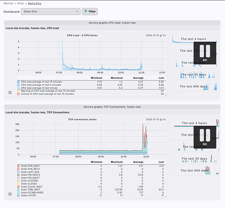Select TCP 'The last 400 days' thumbnail
Screen dimensions: 225x208
click(195, 170)
